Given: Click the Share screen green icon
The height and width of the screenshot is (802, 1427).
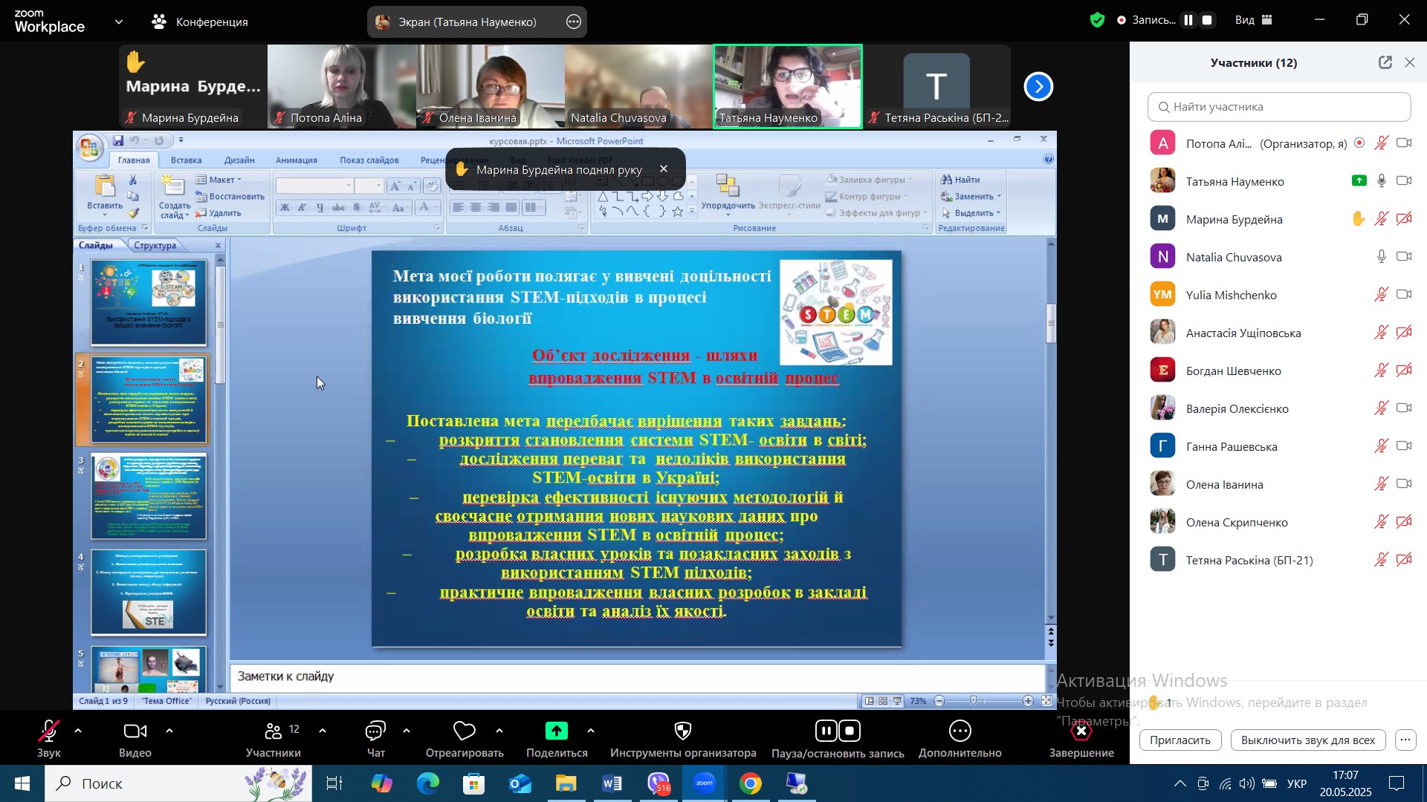Looking at the screenshot, I should coord(556,731).
